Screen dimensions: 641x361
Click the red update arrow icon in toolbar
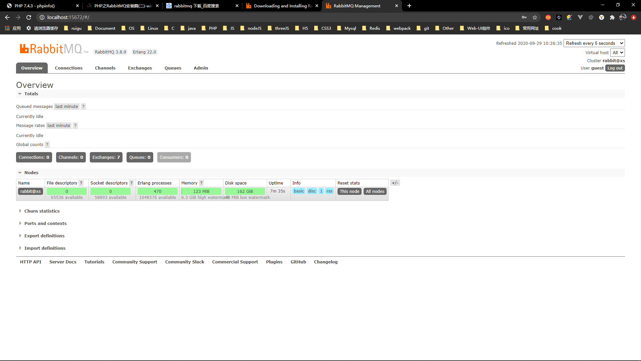click(x=633, y=17)
